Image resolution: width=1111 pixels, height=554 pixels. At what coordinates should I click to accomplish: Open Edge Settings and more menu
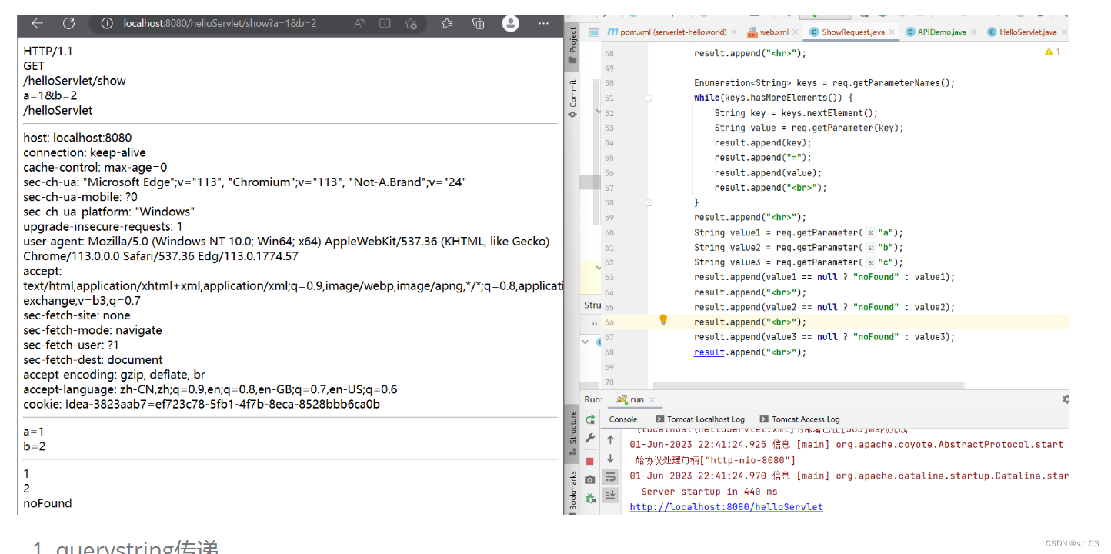[543, 24]
